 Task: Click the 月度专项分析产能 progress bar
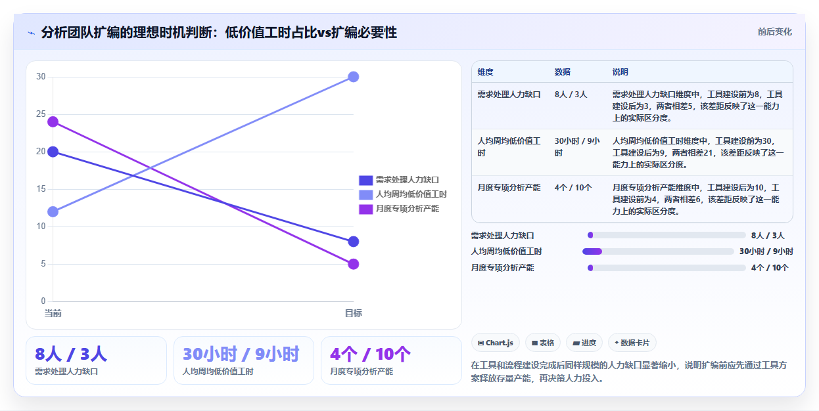coord(667,268)
